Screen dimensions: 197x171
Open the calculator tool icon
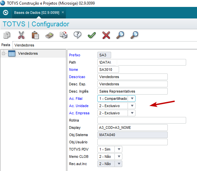tap(49, 35)
